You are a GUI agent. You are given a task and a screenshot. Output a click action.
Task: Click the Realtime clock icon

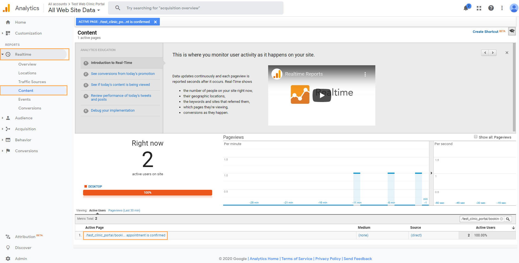pyautogui.click(x=8, y=54)
